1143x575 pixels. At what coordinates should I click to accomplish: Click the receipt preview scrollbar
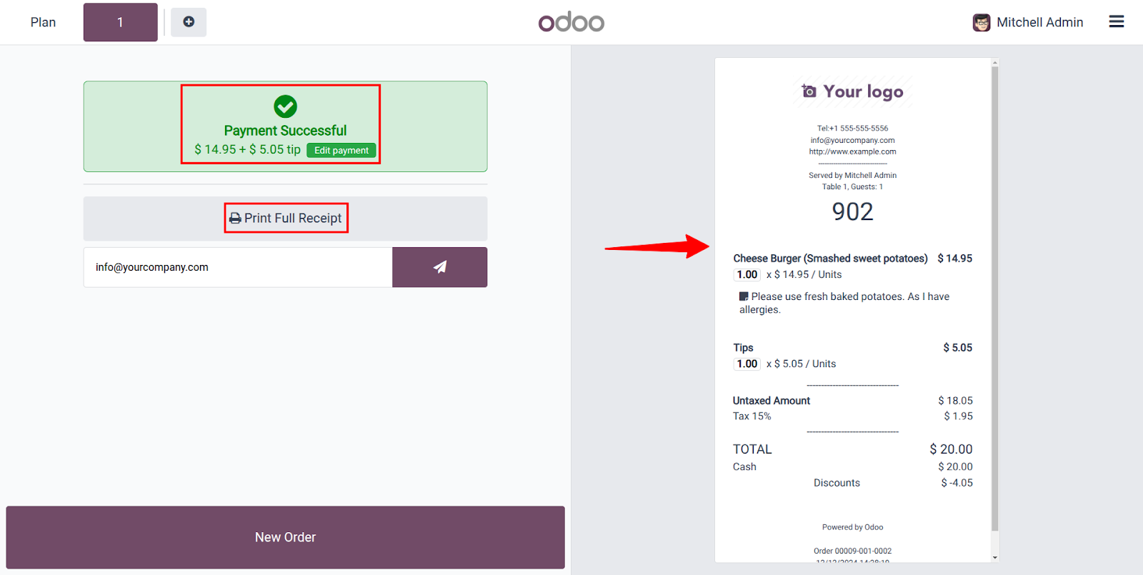994,299
